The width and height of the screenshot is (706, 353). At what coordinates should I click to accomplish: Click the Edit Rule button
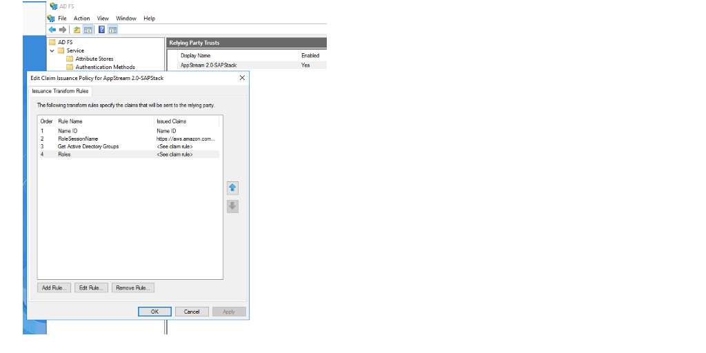92,288
